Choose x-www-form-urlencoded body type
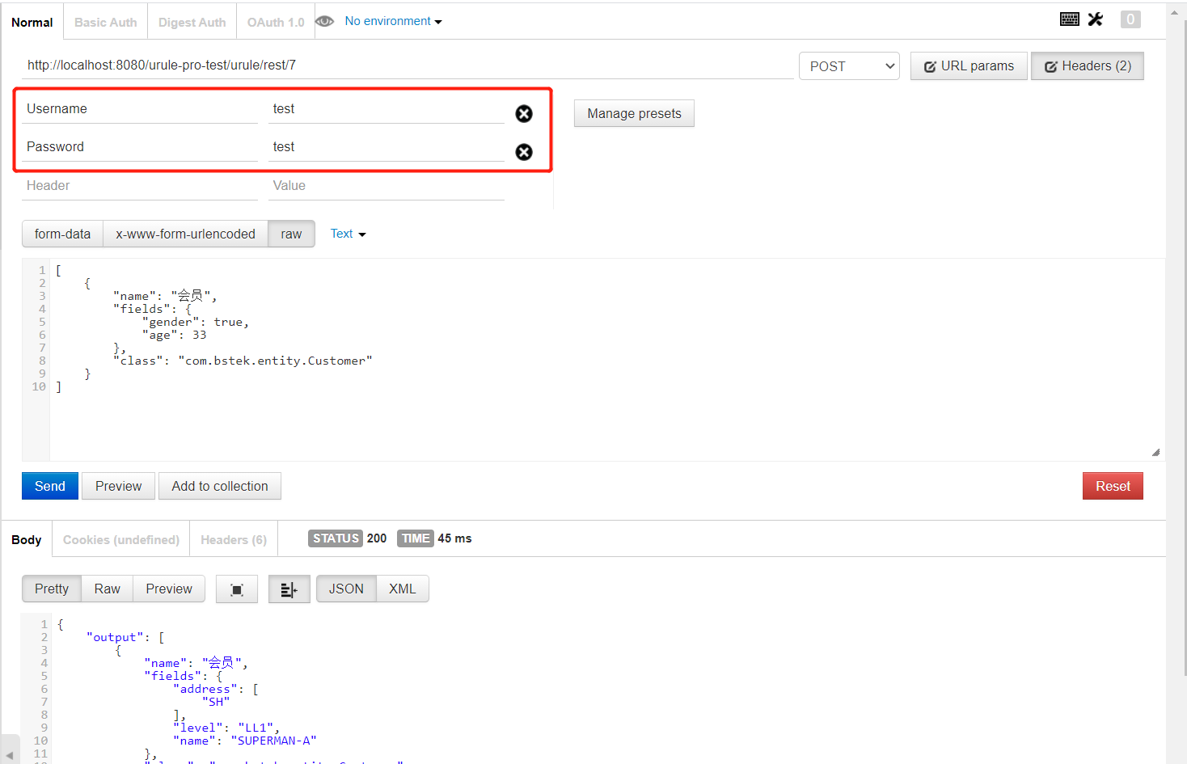The height and width of the screenshot is (764, 1187). tap(185, 234)
